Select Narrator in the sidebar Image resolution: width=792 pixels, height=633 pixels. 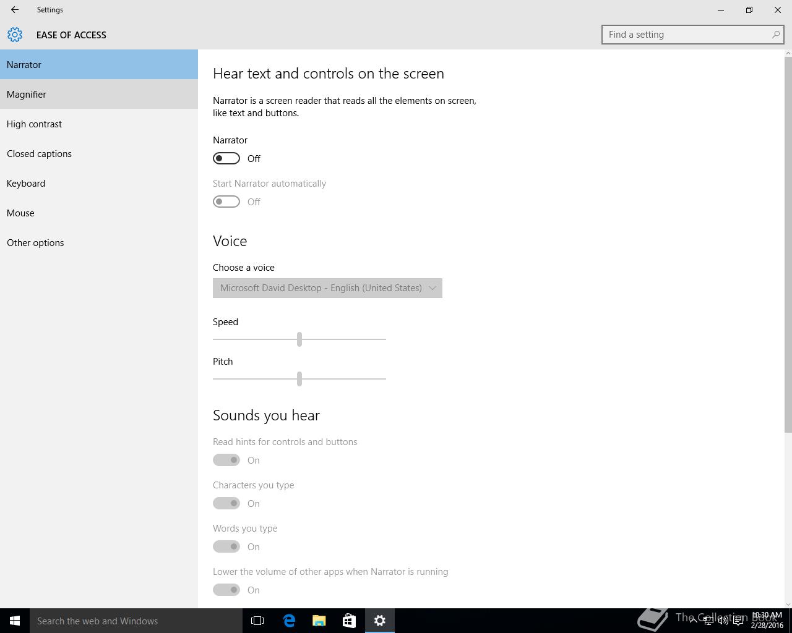pyautogui.click(x=99, y=64)
